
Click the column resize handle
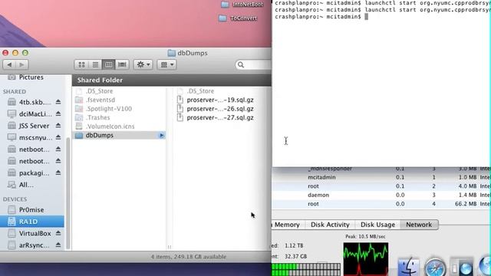(170, 247)
